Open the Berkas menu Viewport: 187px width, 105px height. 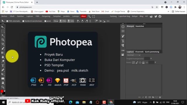coord(4,16)
